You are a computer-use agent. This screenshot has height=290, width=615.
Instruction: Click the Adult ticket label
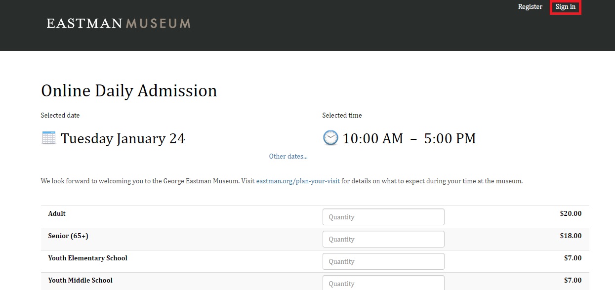(x=57, y=213)
